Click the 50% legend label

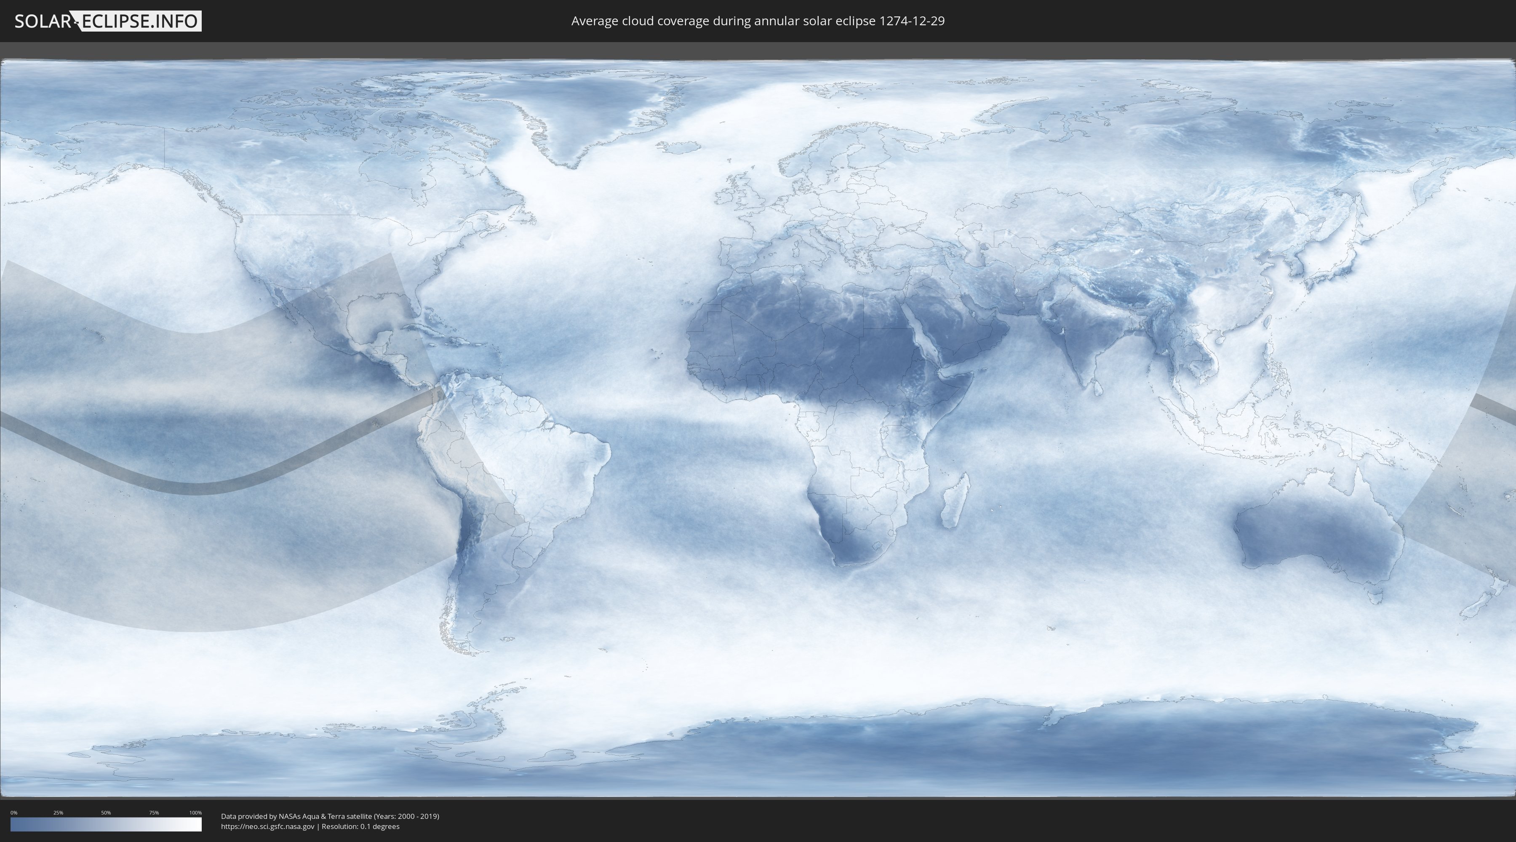point(106,813)
